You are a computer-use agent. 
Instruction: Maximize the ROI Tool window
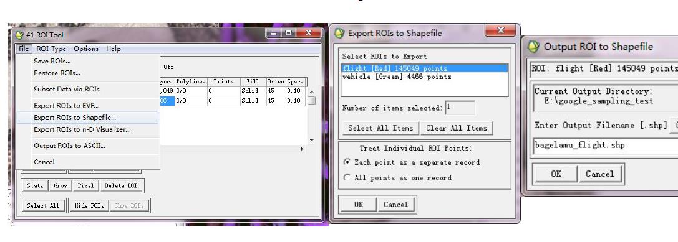coord(288,33)
